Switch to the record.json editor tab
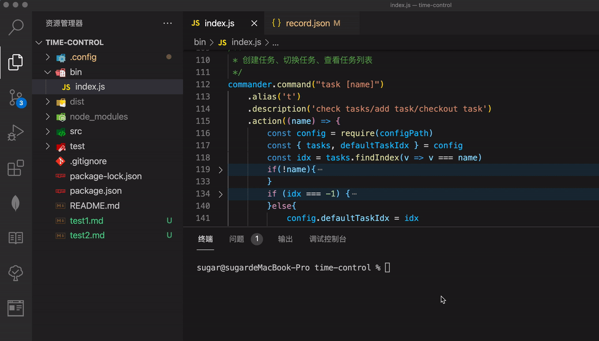This screenshot has height=341, width=599. coord(313,23)
